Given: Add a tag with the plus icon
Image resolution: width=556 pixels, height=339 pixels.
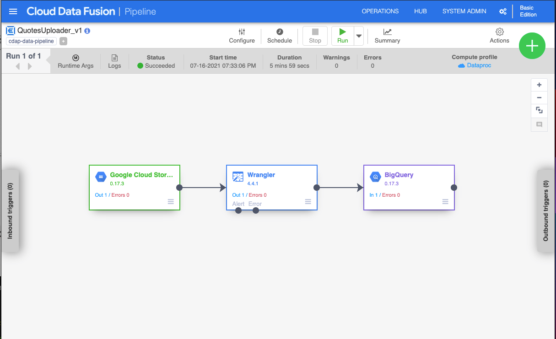Looking at the screenshot, I should pyautogui.click(x=63, y=41).
